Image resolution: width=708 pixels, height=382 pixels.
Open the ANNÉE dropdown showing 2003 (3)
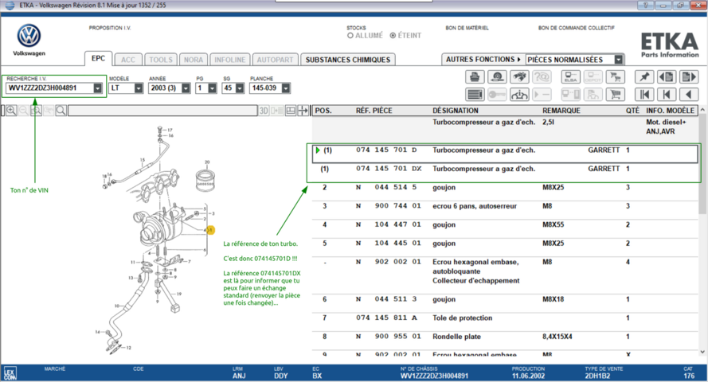point(186,88)
